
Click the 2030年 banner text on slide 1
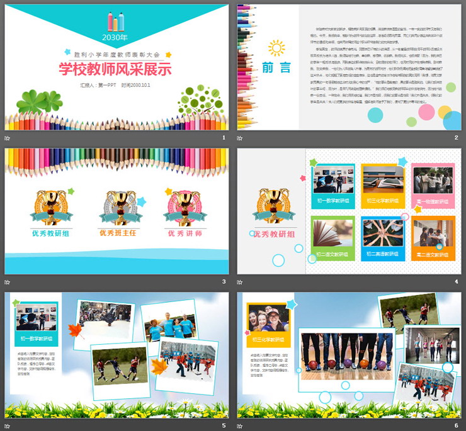[116, 37]
